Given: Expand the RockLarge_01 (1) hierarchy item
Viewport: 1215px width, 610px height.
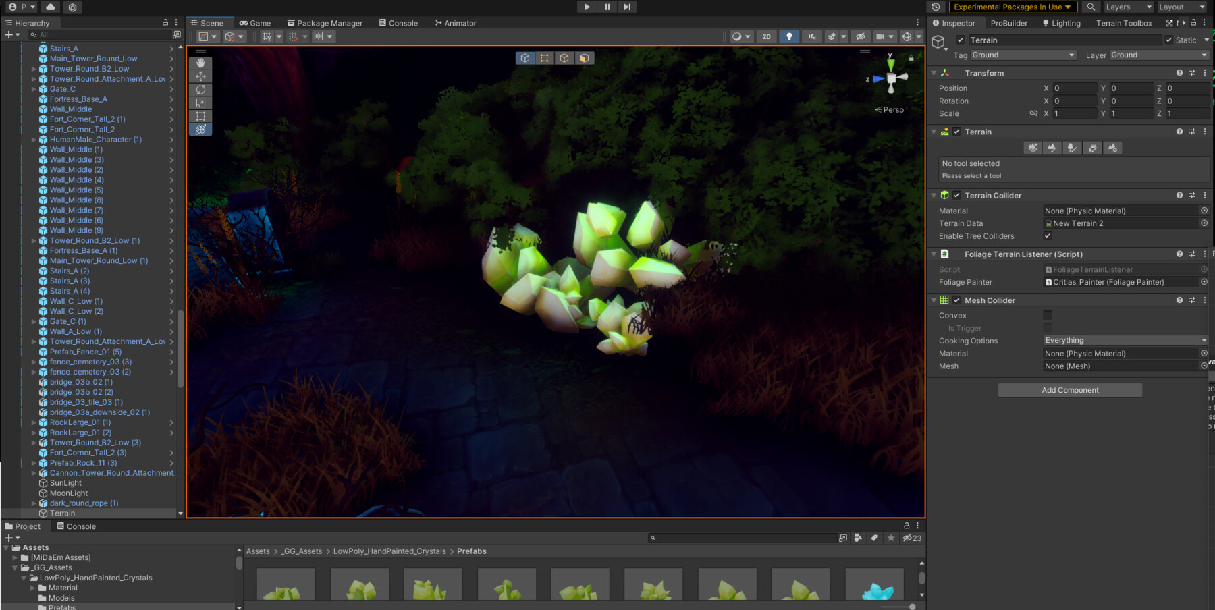Looking at the screenshot, I should pyautogui.click(x=34, y=422).
